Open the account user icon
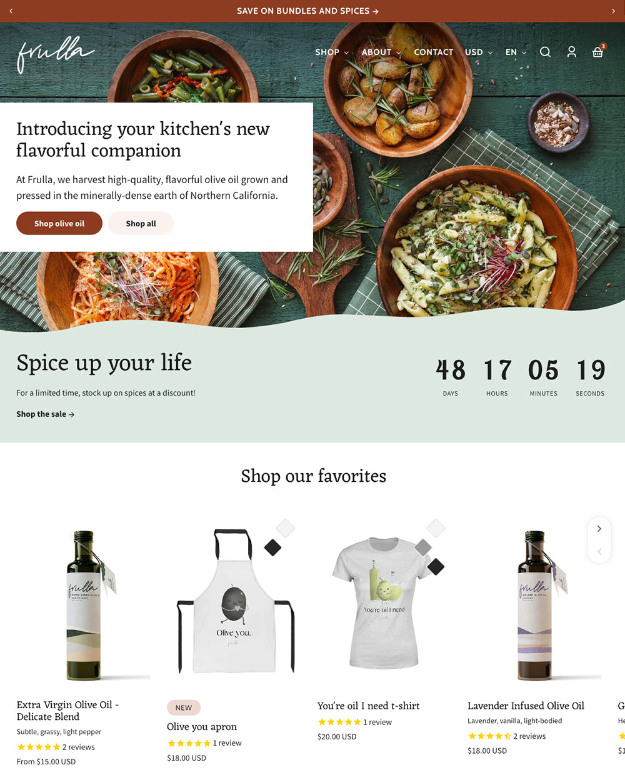Image resolution: width=625 pixels, height=780 pixels. click(571, 52)
